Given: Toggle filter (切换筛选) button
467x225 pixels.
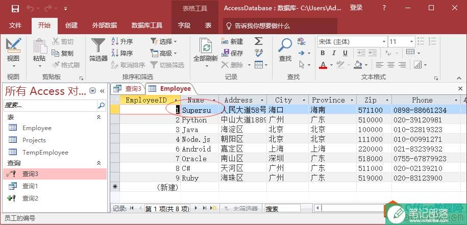Looking at the screenshot, I should [x=167, y=65].
